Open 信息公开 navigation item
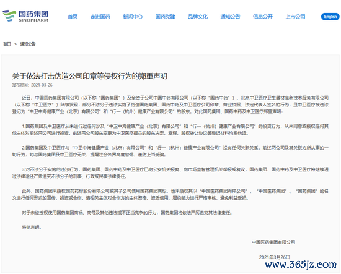 point(263,17)
